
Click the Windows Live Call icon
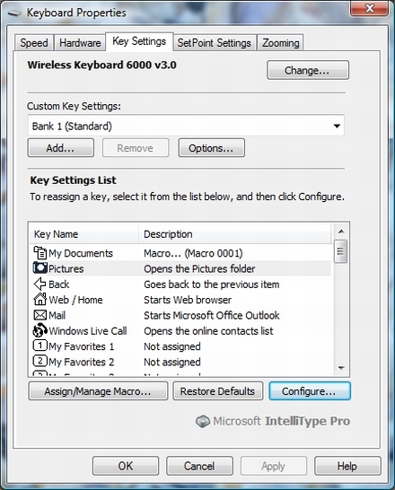point(40,330)
